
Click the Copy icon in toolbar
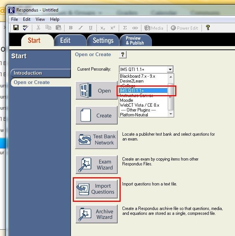click(48, 28)
